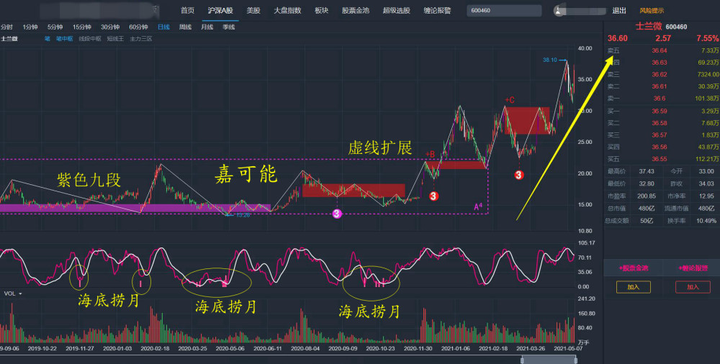This screenshot has height=364, width=720.
Task: Grab the right handle of the range slider
Action: pyautogui.click(x=575, y=360)
